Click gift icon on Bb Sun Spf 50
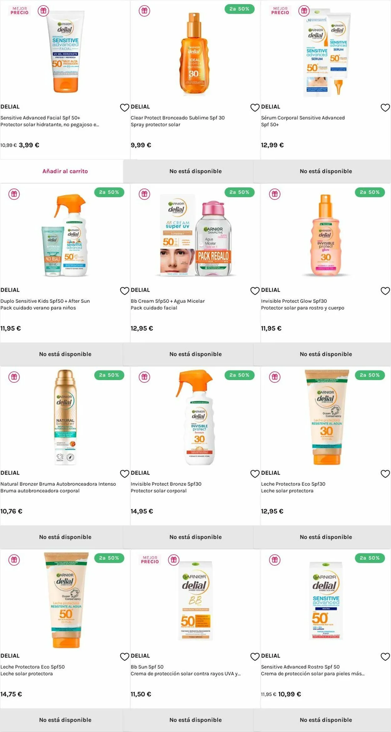The height and width of the screenshot is (732, 391). tap(174, 560)
